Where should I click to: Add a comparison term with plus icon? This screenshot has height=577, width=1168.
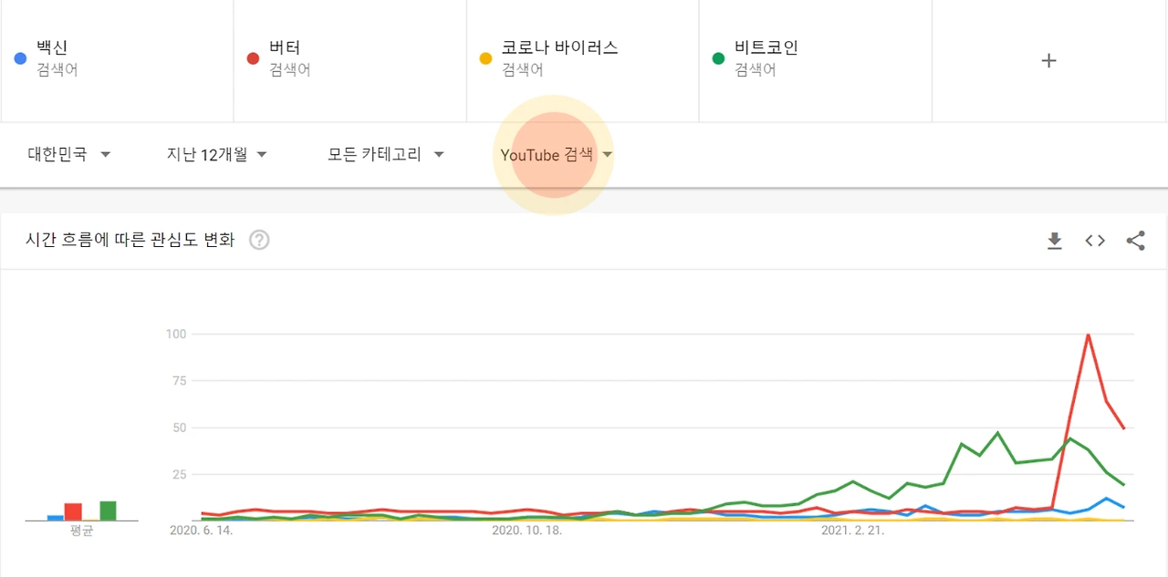pyautogui.click(x=1049, y=60)
